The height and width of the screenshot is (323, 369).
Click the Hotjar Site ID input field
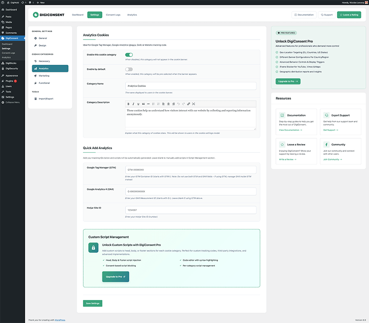[190, 210]
